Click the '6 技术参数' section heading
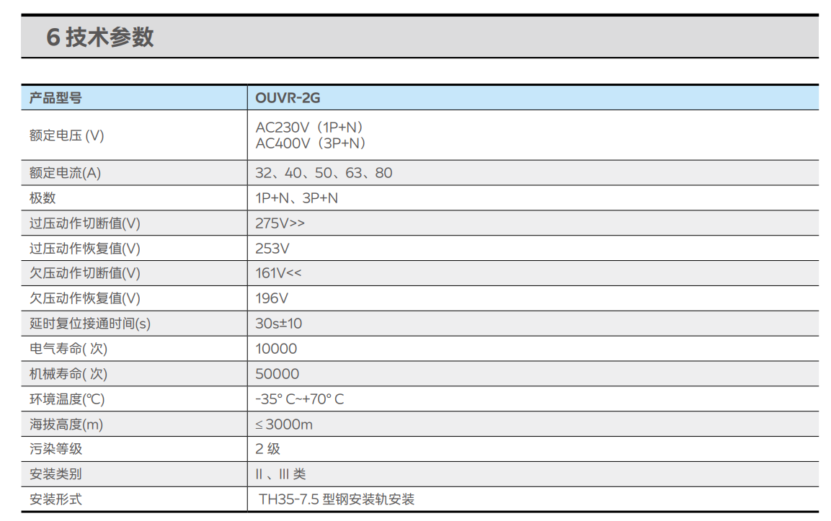The height and width of the screenshot is (521, 831). coord(100,37)
